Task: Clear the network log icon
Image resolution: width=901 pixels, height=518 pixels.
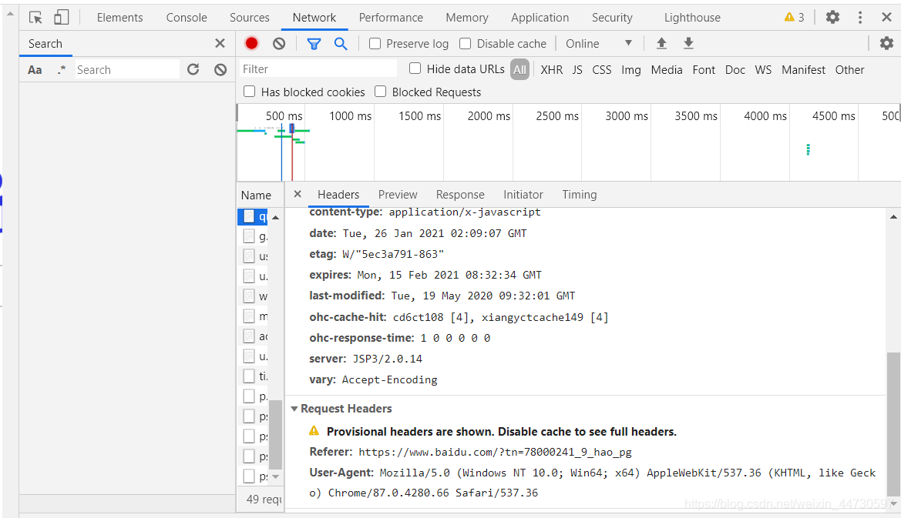Action: tap(279, 44)
